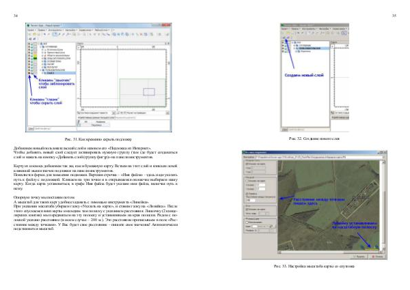
Task: Click the yellow open-folder icon in figure 32 toolbar
Action: tap(288, 33)
